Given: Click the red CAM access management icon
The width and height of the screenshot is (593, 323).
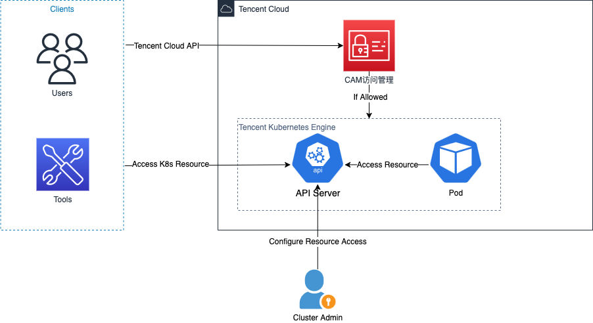Looking at the screenshot, I should [x=369, y=45].
